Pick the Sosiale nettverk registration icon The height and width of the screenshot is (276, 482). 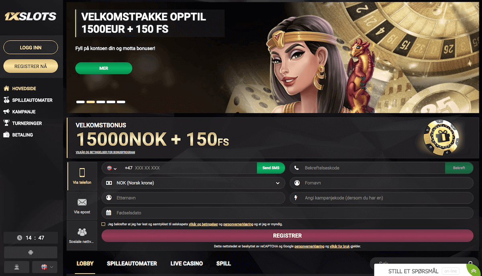pos(82,235)
